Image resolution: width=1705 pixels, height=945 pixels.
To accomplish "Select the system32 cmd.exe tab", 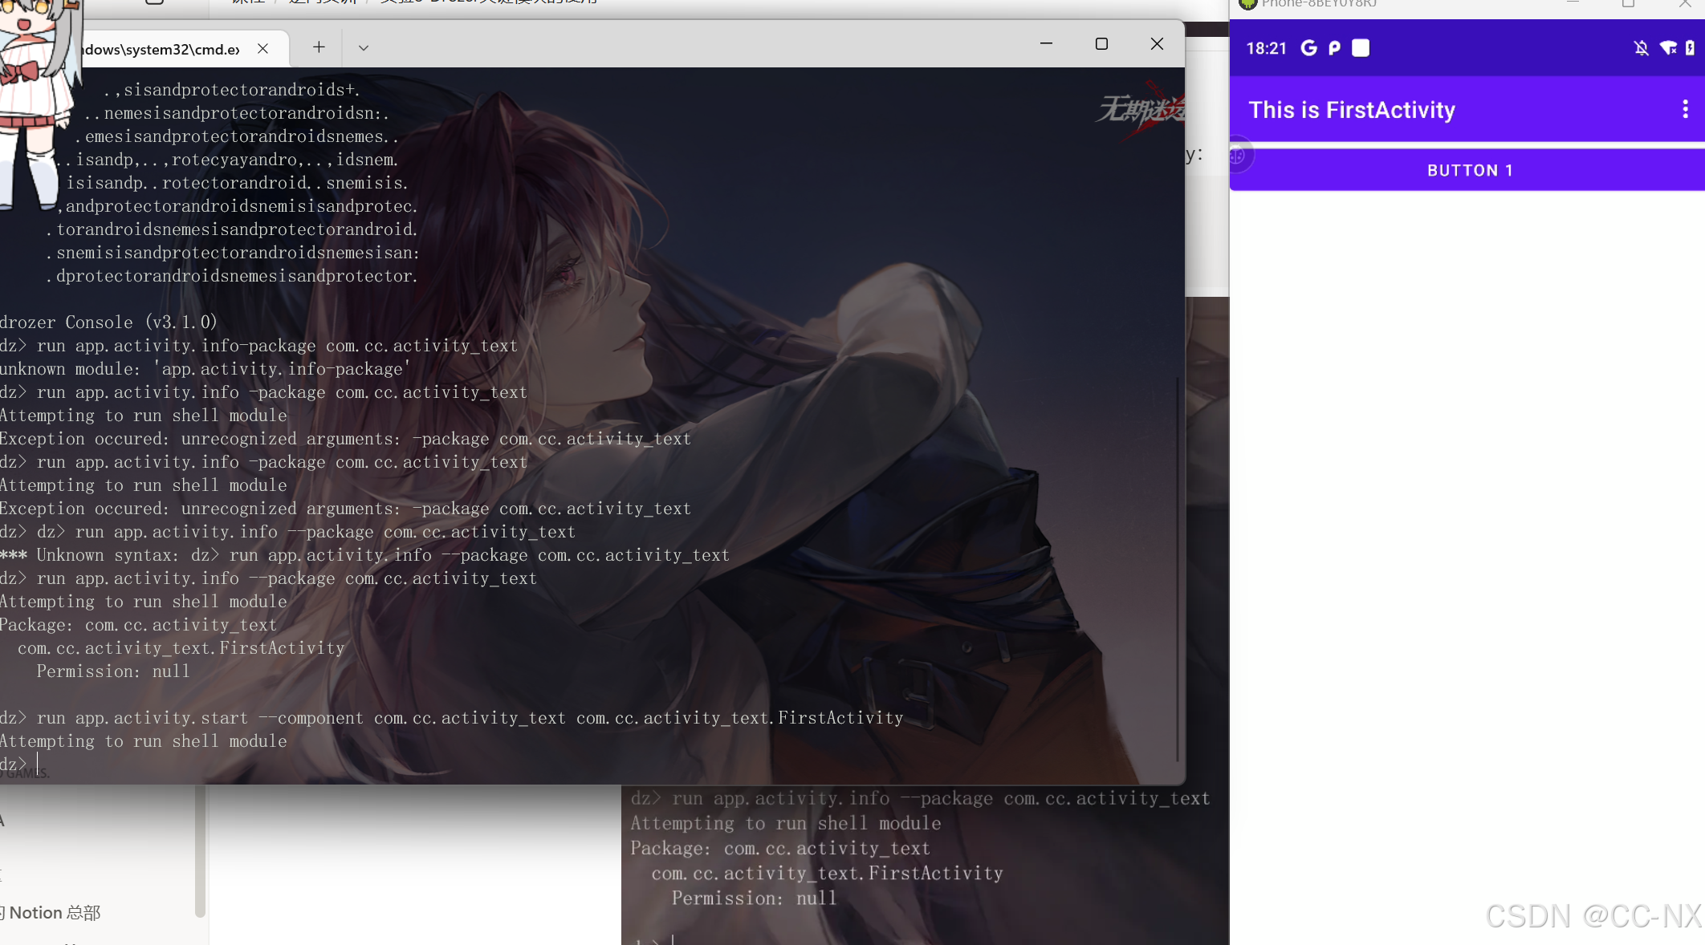I will click(161, 49).
